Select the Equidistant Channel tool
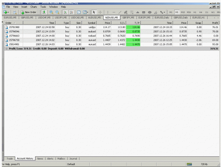 (126, 12)
